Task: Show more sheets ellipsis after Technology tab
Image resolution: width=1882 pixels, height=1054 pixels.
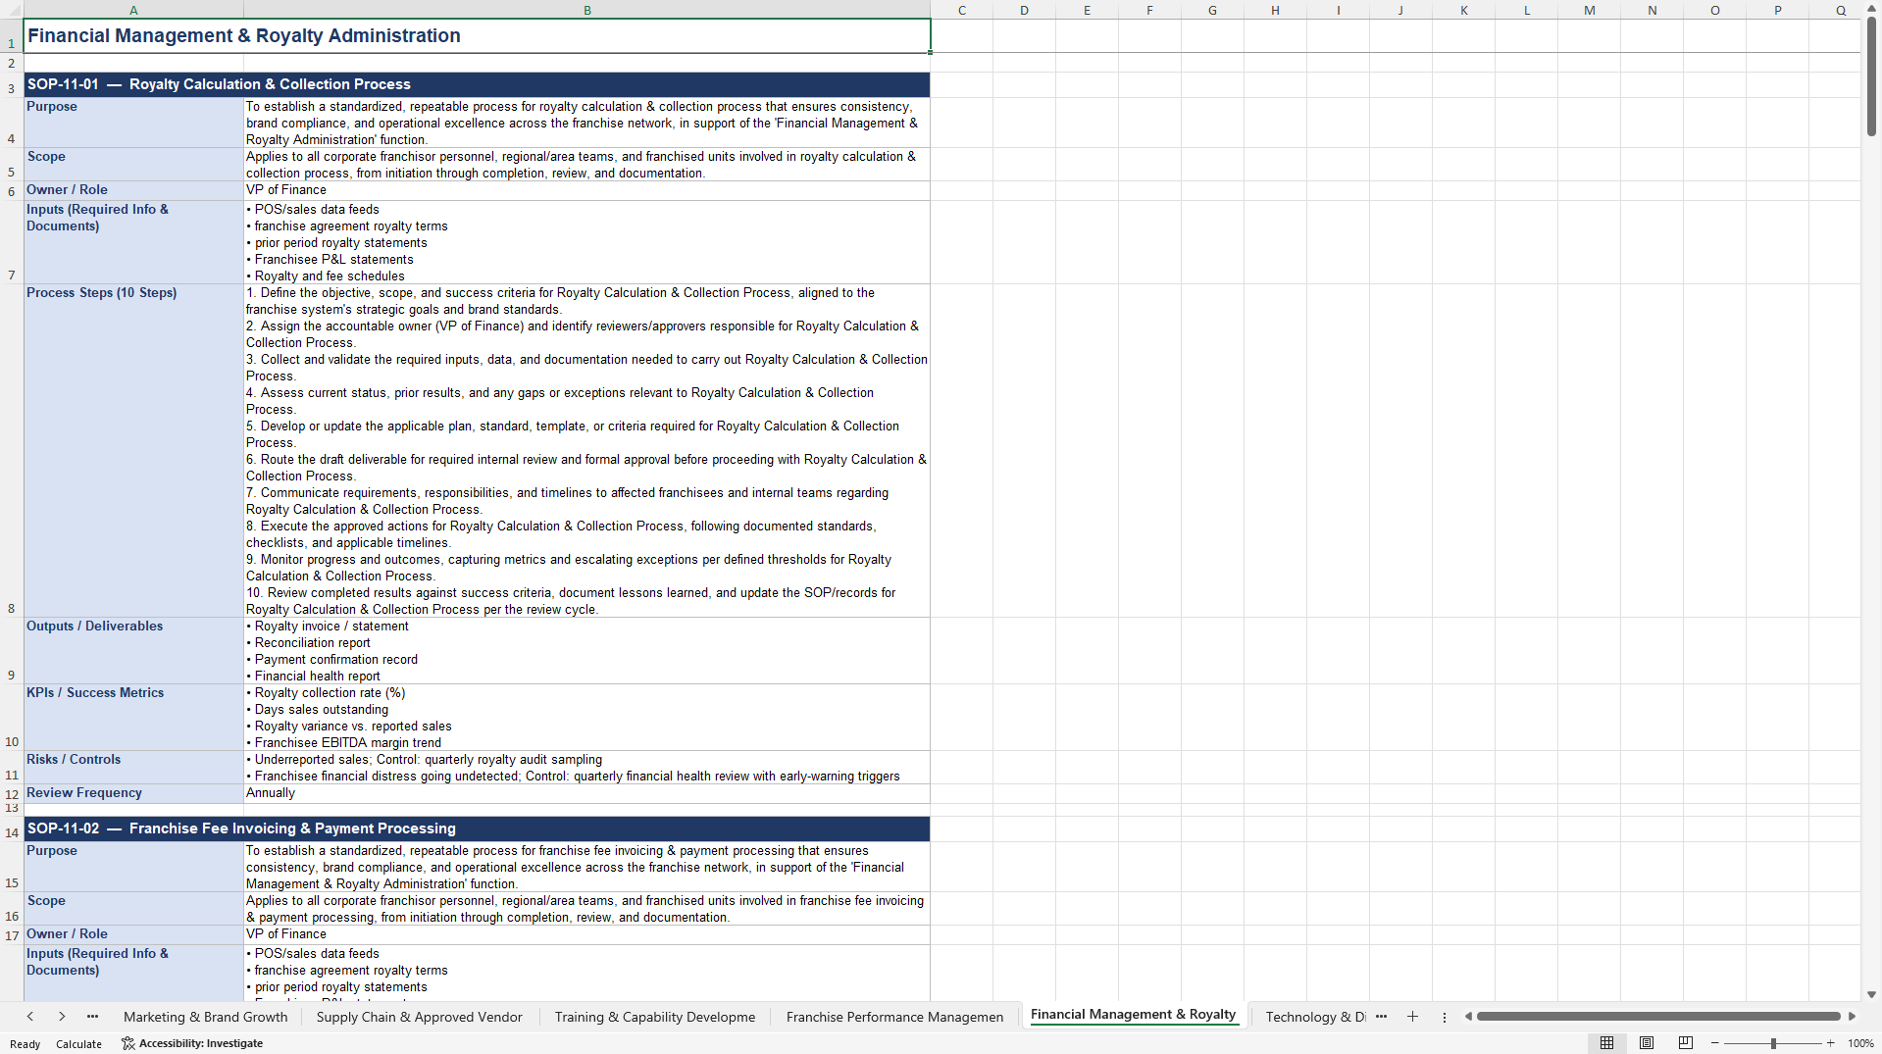Action: click(x=1381, y=1017)
